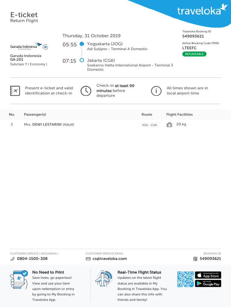Screen dimensions: 231x308
Task: Click the Real-Time Flight Status heading
Action: point(139,272)
